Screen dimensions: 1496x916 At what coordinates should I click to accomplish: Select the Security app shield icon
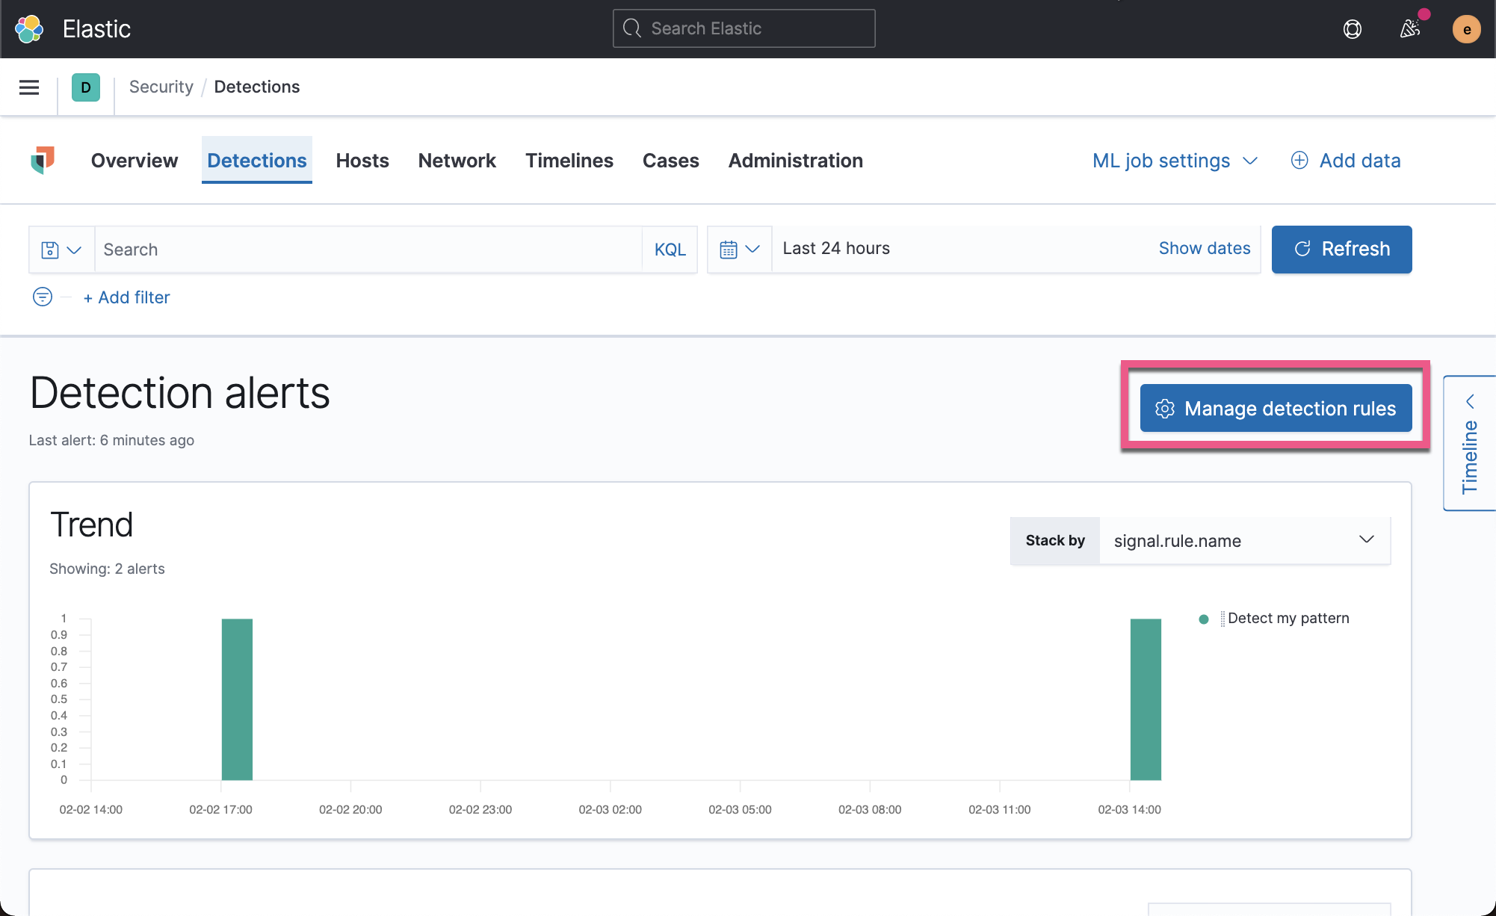pos(43,160)
